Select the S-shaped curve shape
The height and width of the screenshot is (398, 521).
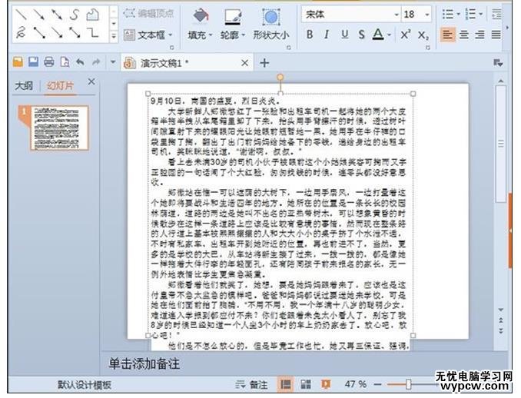click(75, 15)
